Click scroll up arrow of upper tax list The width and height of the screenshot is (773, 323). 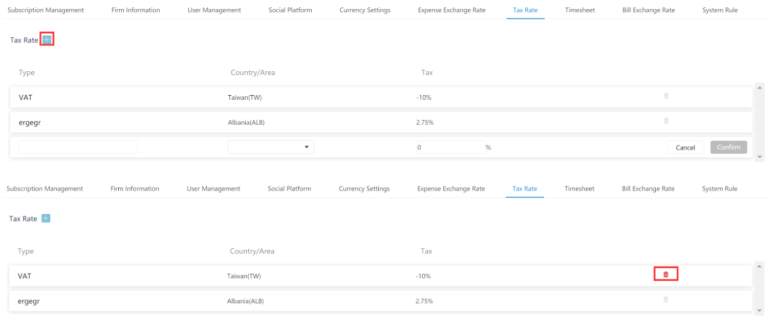[759, 88]
